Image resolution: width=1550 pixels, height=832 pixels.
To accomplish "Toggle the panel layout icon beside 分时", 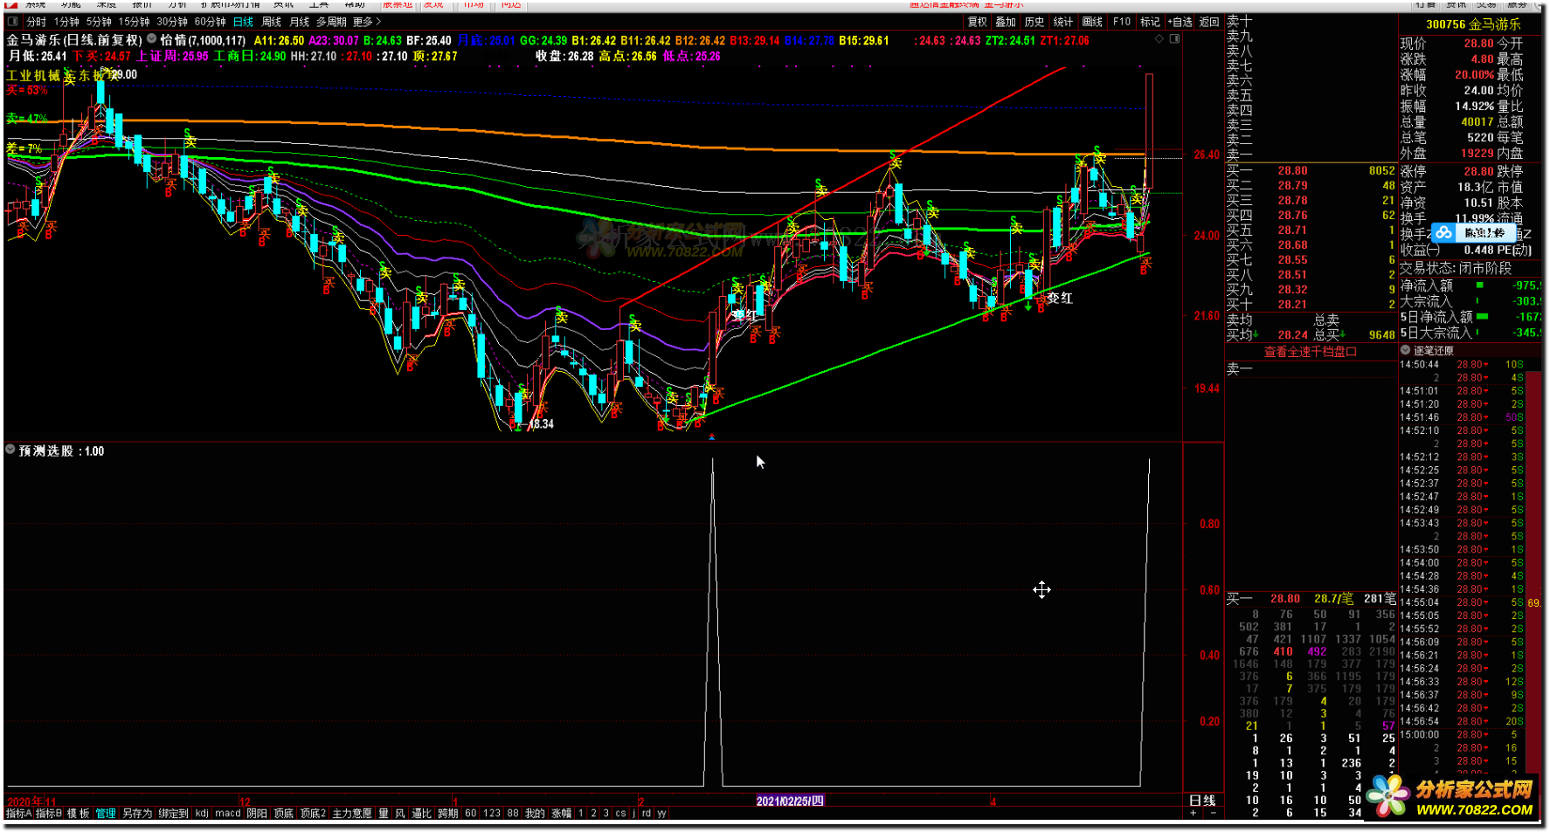I will (12, 22).
